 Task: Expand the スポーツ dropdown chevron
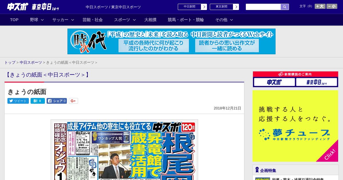134,20
